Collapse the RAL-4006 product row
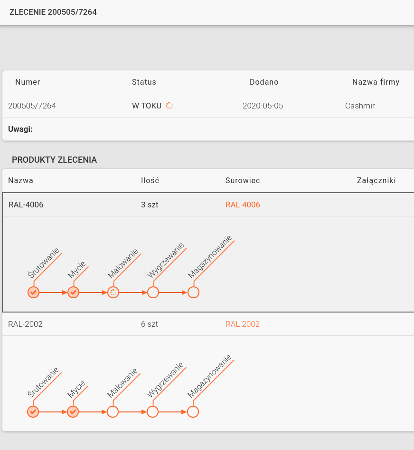414x450 pixels. point(26,205)
